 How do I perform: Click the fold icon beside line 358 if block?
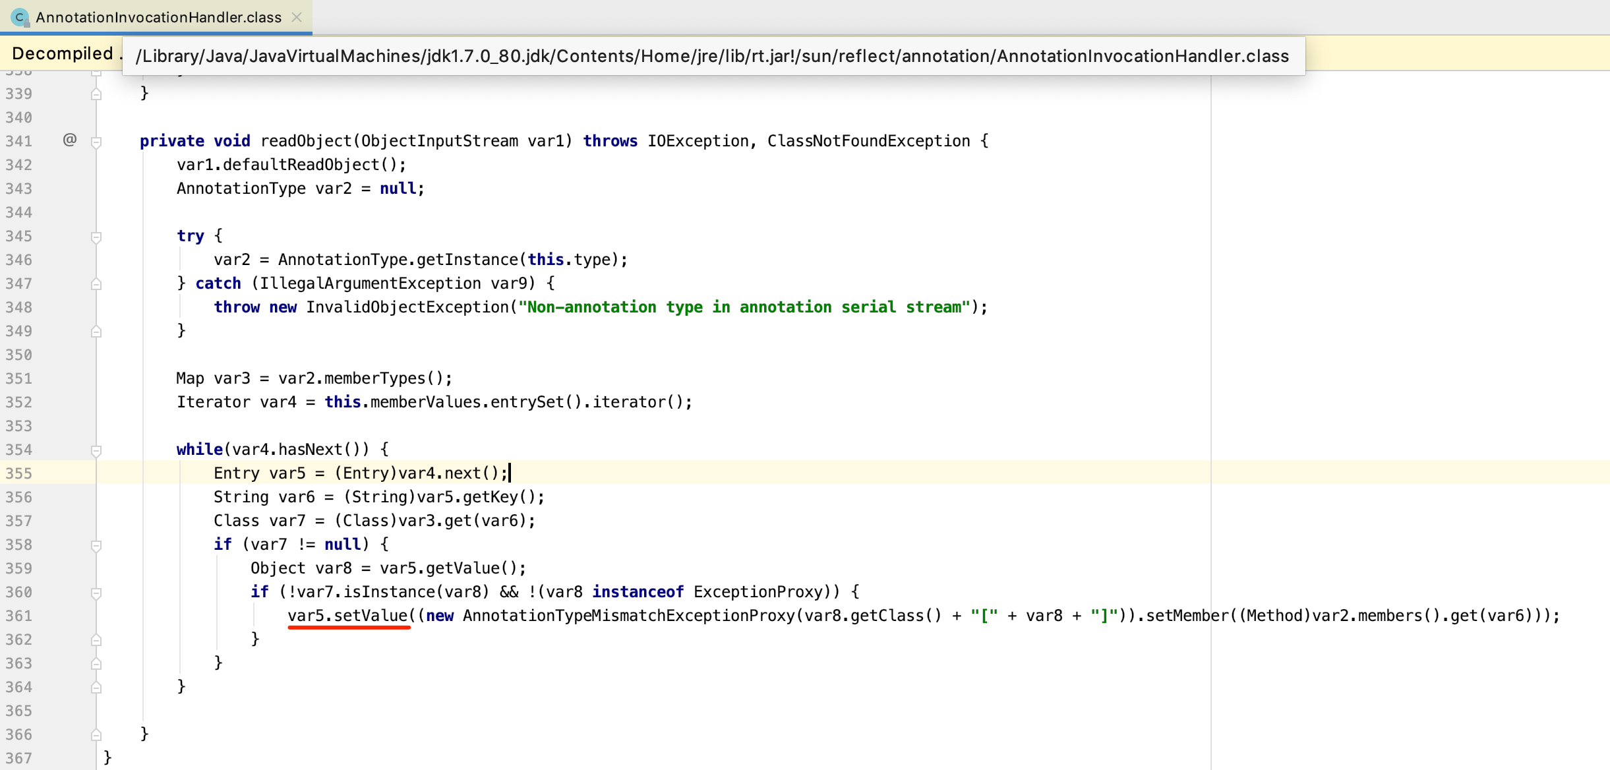coord(96,544)
